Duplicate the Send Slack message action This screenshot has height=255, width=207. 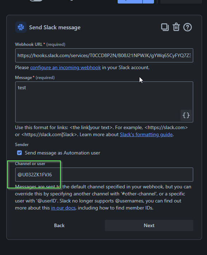coord(165,27)
